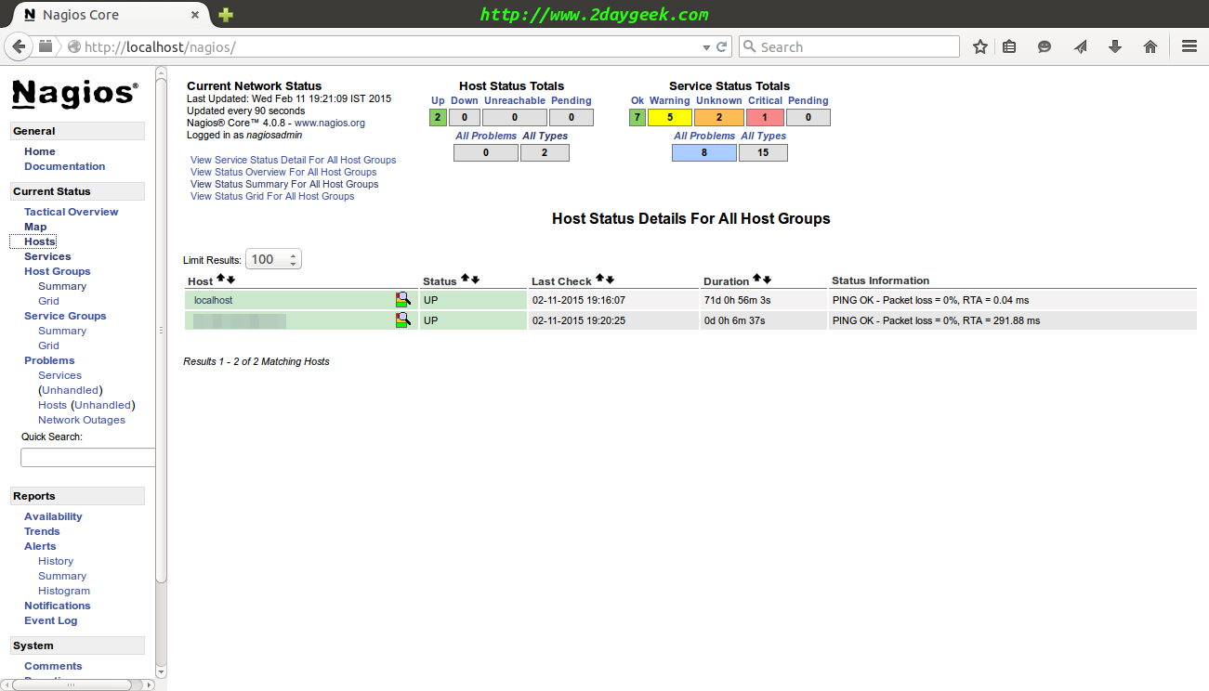The height and width of the screenshot is (691, 1209).
Task: Open Documentation in the sidebar
Action: tap(65, 166)
